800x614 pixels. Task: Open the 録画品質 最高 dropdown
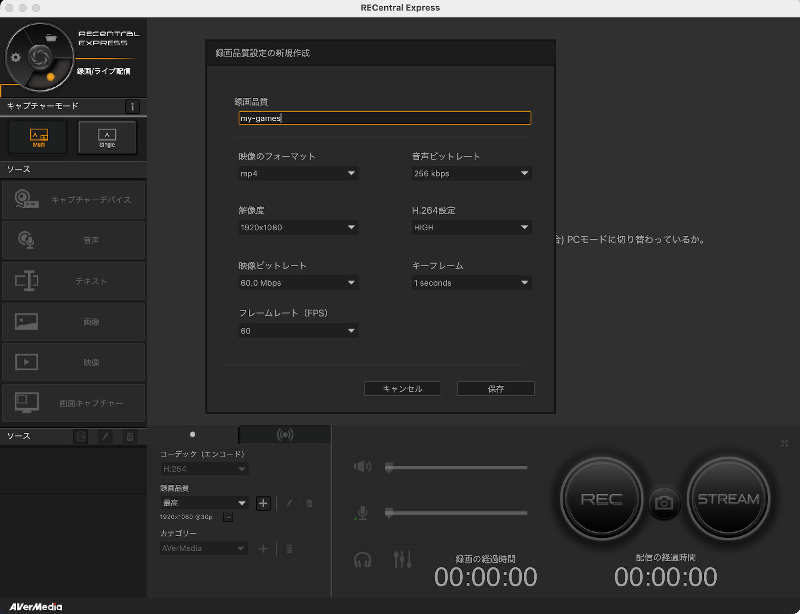[x=205, y=503]
